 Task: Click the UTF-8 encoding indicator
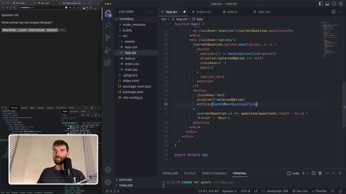pyautogui.click(x=245, y=191)
